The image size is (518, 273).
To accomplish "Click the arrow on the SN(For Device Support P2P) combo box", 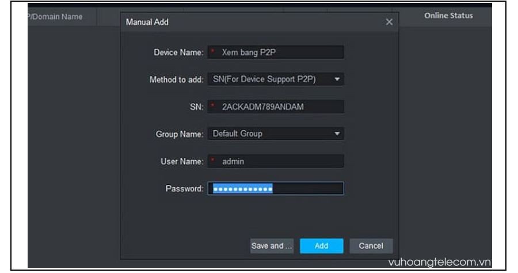I will (337, 79).
